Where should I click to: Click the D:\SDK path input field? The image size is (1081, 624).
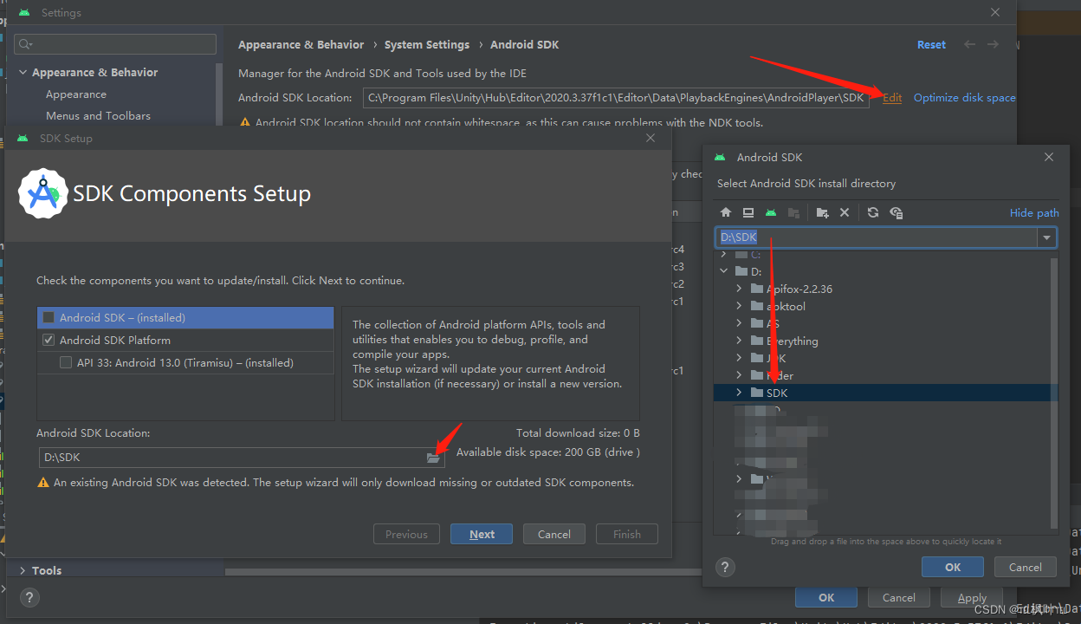[876, 237]
